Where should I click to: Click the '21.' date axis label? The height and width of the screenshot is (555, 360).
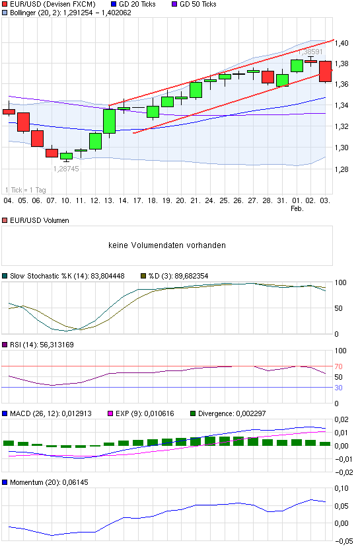click(x=196, y=200)
